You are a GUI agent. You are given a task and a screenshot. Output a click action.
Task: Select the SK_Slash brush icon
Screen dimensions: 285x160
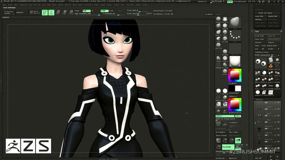[225, 52]
